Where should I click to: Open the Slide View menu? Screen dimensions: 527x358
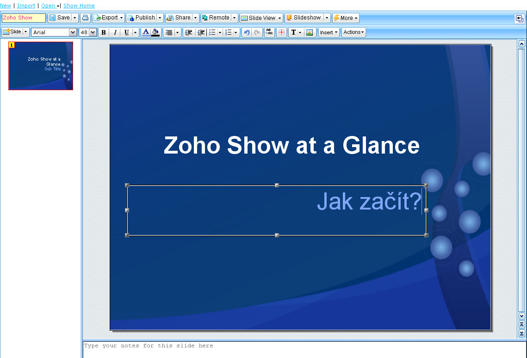[x=261, y=18]
